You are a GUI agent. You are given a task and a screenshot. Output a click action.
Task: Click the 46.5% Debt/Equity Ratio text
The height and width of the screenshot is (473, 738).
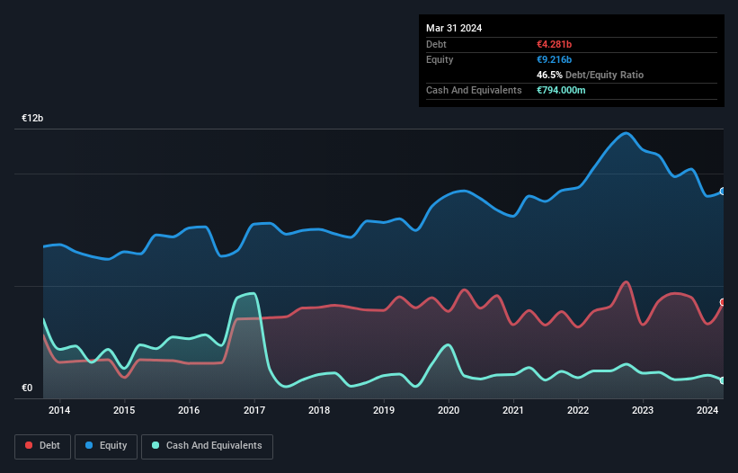(590, 75)
